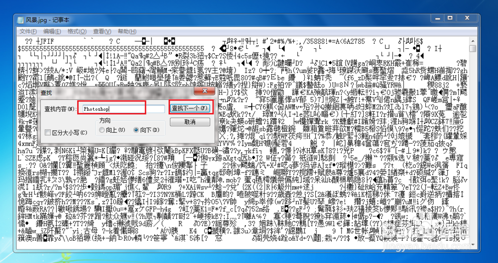Open the 格式(O) menu
This screenshot has width=498, height=263.
coord(77,31)
